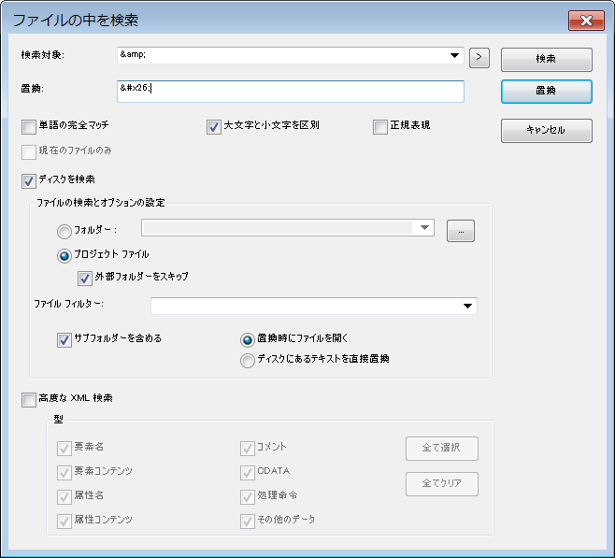Expand the 検索対象 dropdown arrow
Screen dimensions: 615x558
coord(454,56)
